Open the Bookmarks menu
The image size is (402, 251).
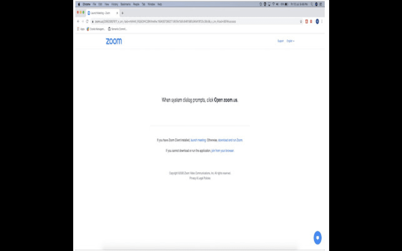(125, 4)
